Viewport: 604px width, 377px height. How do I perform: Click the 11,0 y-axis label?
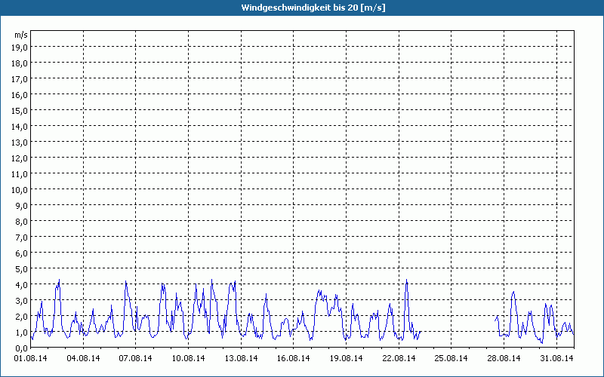coord(20,174)
